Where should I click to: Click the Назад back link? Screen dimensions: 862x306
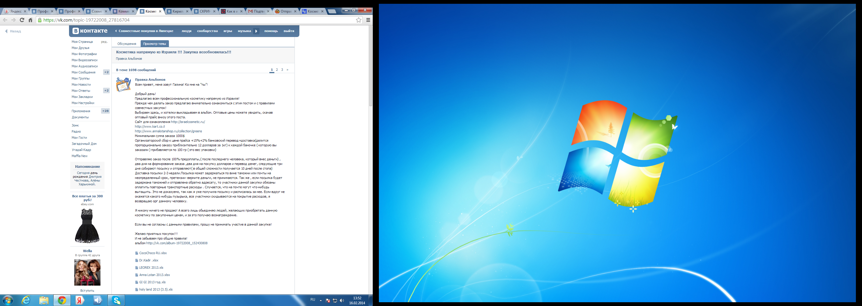[x=13, y=31]
